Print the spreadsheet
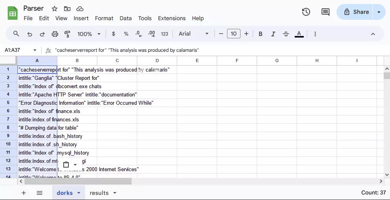Image resolution: width=390 pixels, height=200 pixels. click(x=55, y=34)
